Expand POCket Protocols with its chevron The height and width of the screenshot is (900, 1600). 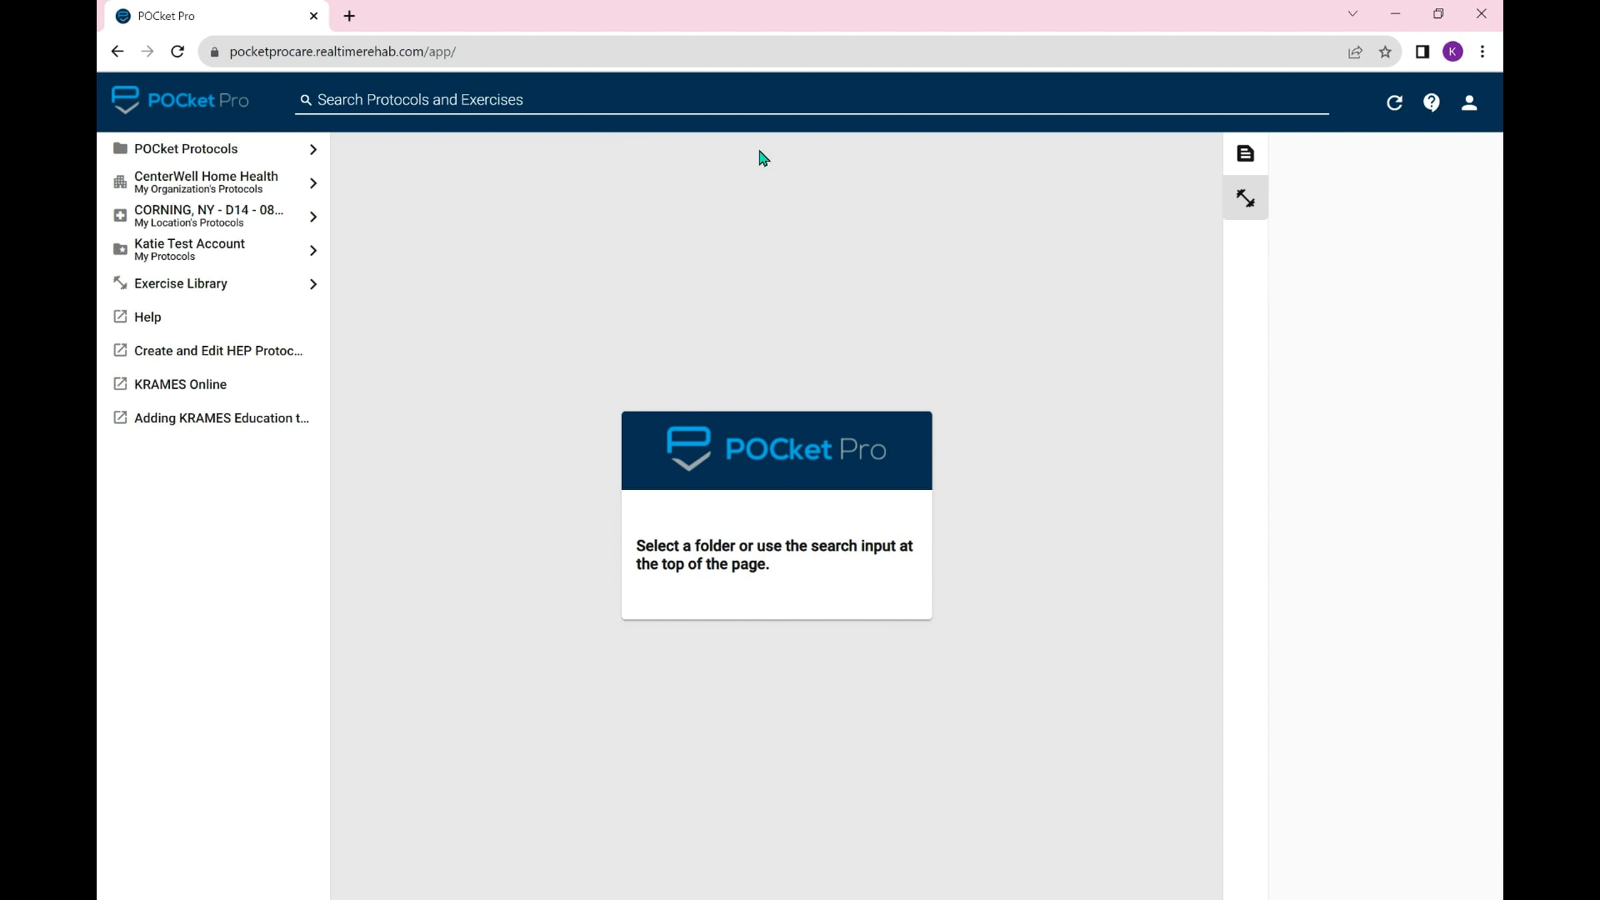pos(313,149)
